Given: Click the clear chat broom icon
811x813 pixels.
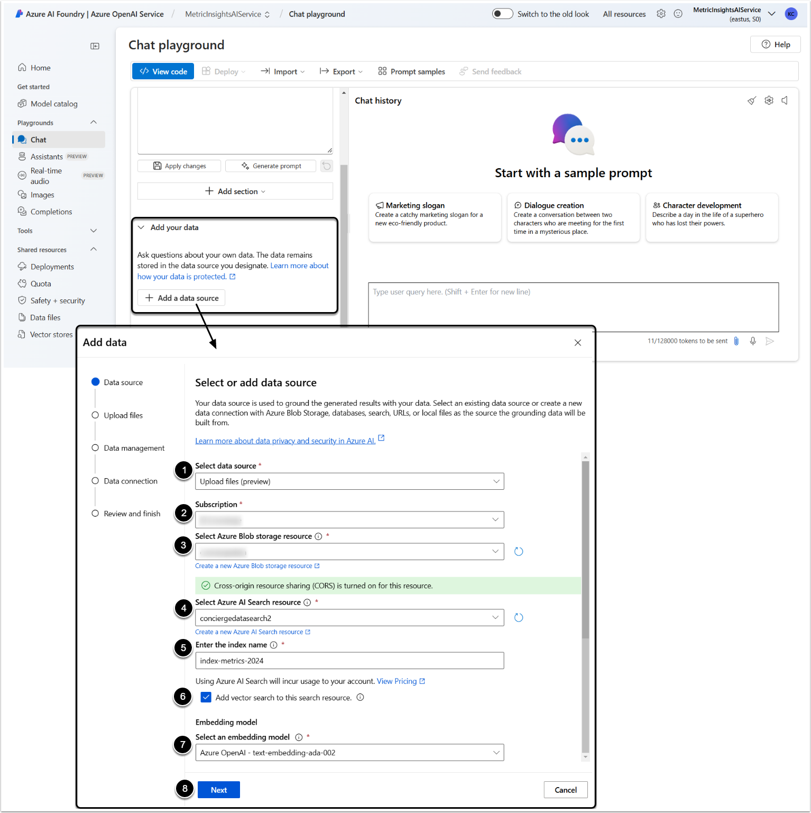Looking at the screenshot, I should 751,101.
